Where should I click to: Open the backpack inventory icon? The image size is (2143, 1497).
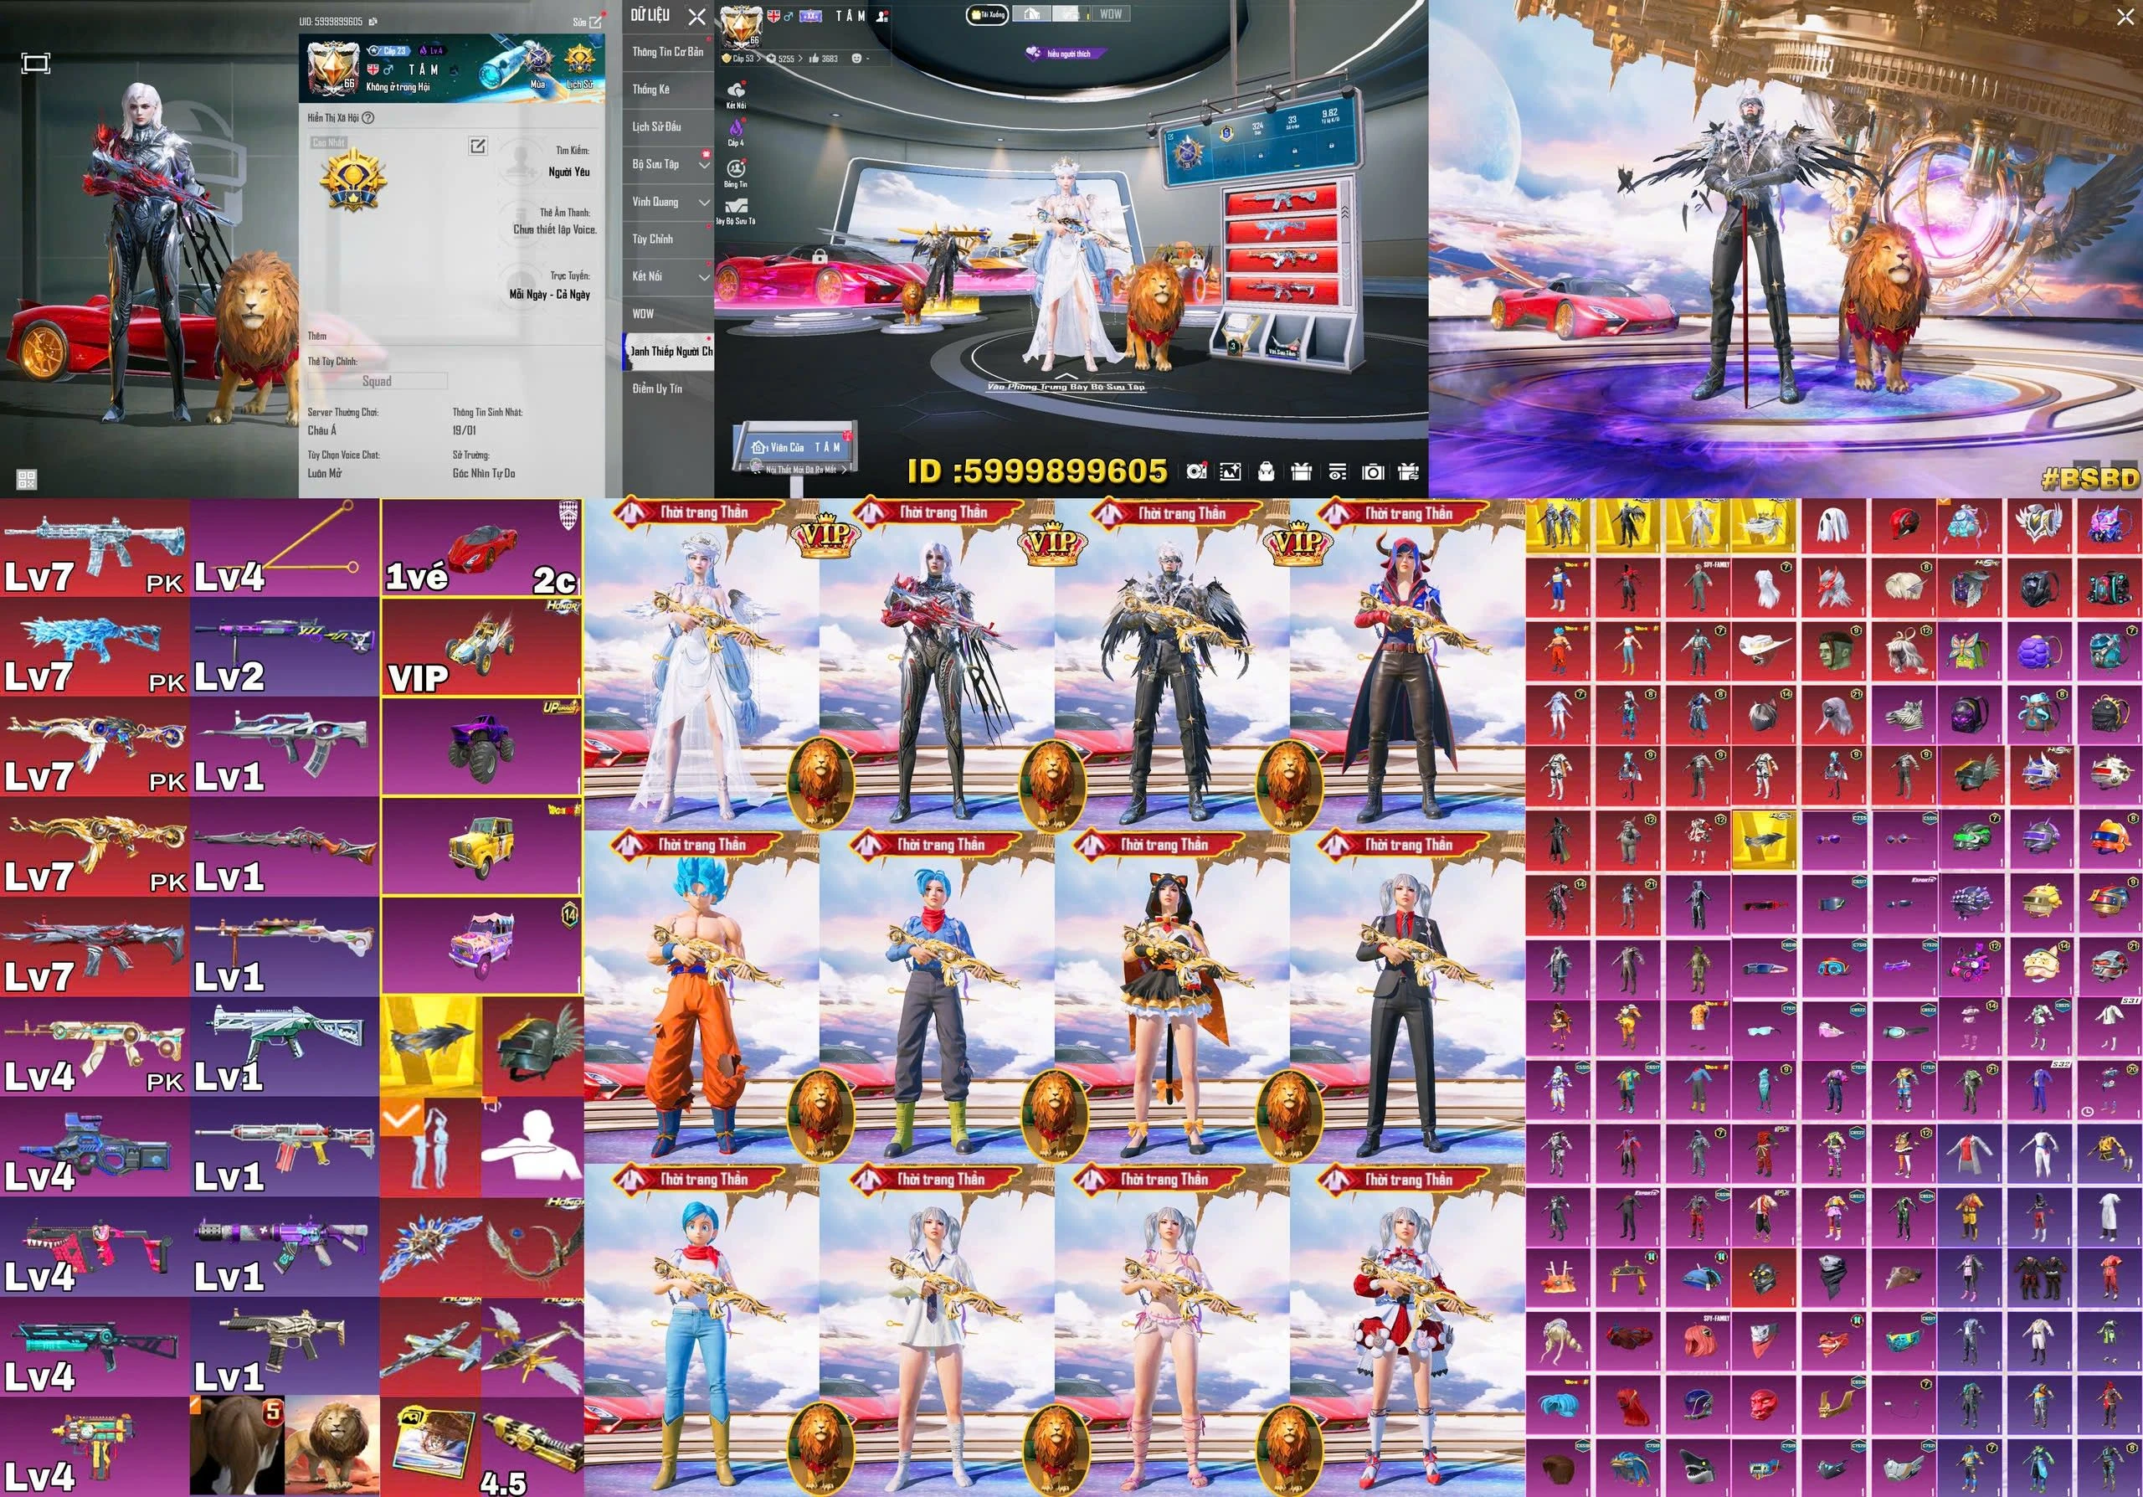pyautogui.click(x=1266, y=472)
